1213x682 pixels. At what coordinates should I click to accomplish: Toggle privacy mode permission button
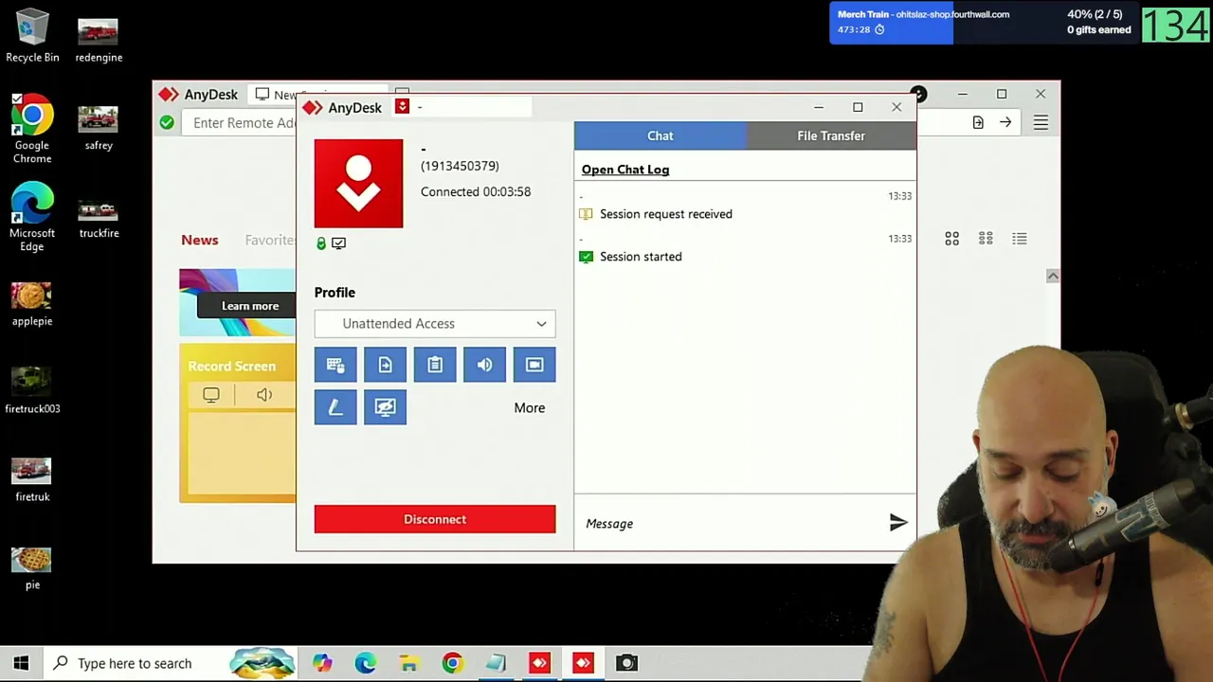pos(385,407)
